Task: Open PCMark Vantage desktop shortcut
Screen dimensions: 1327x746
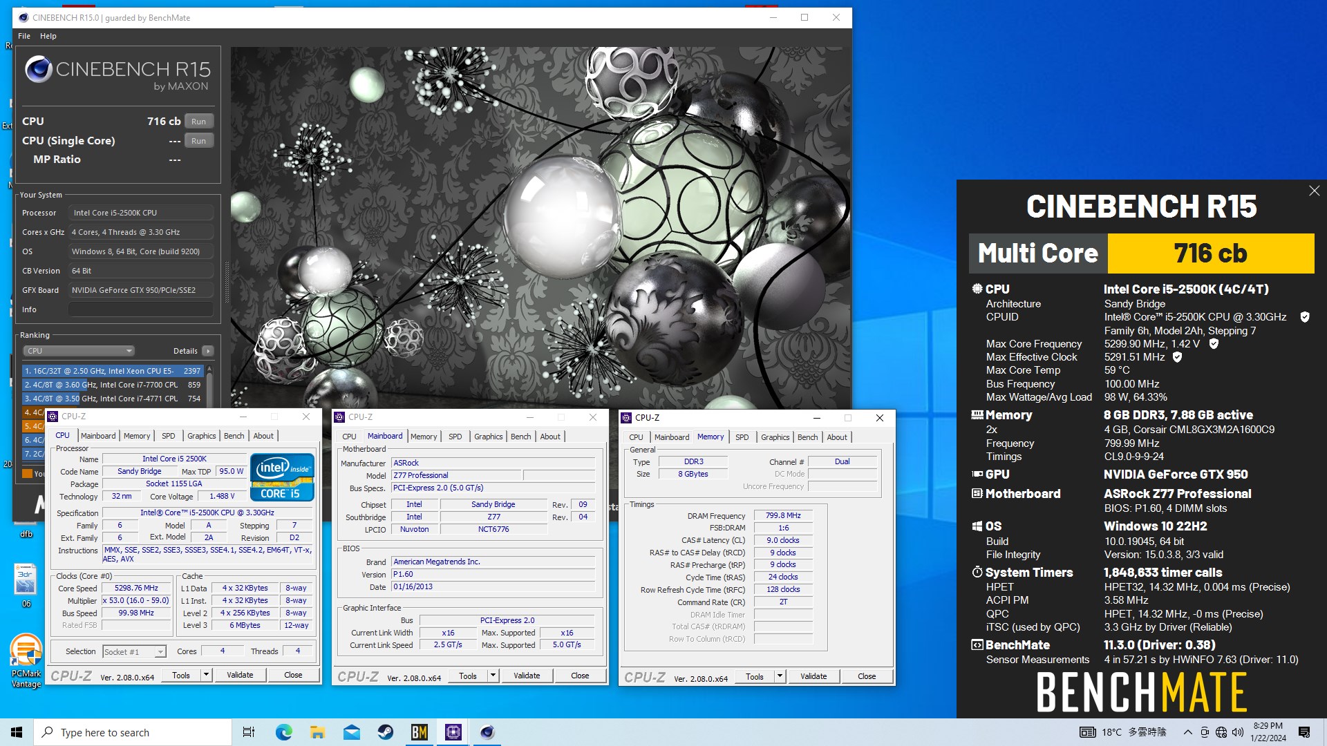Action: pyautogui.click(x=26, y=660)
